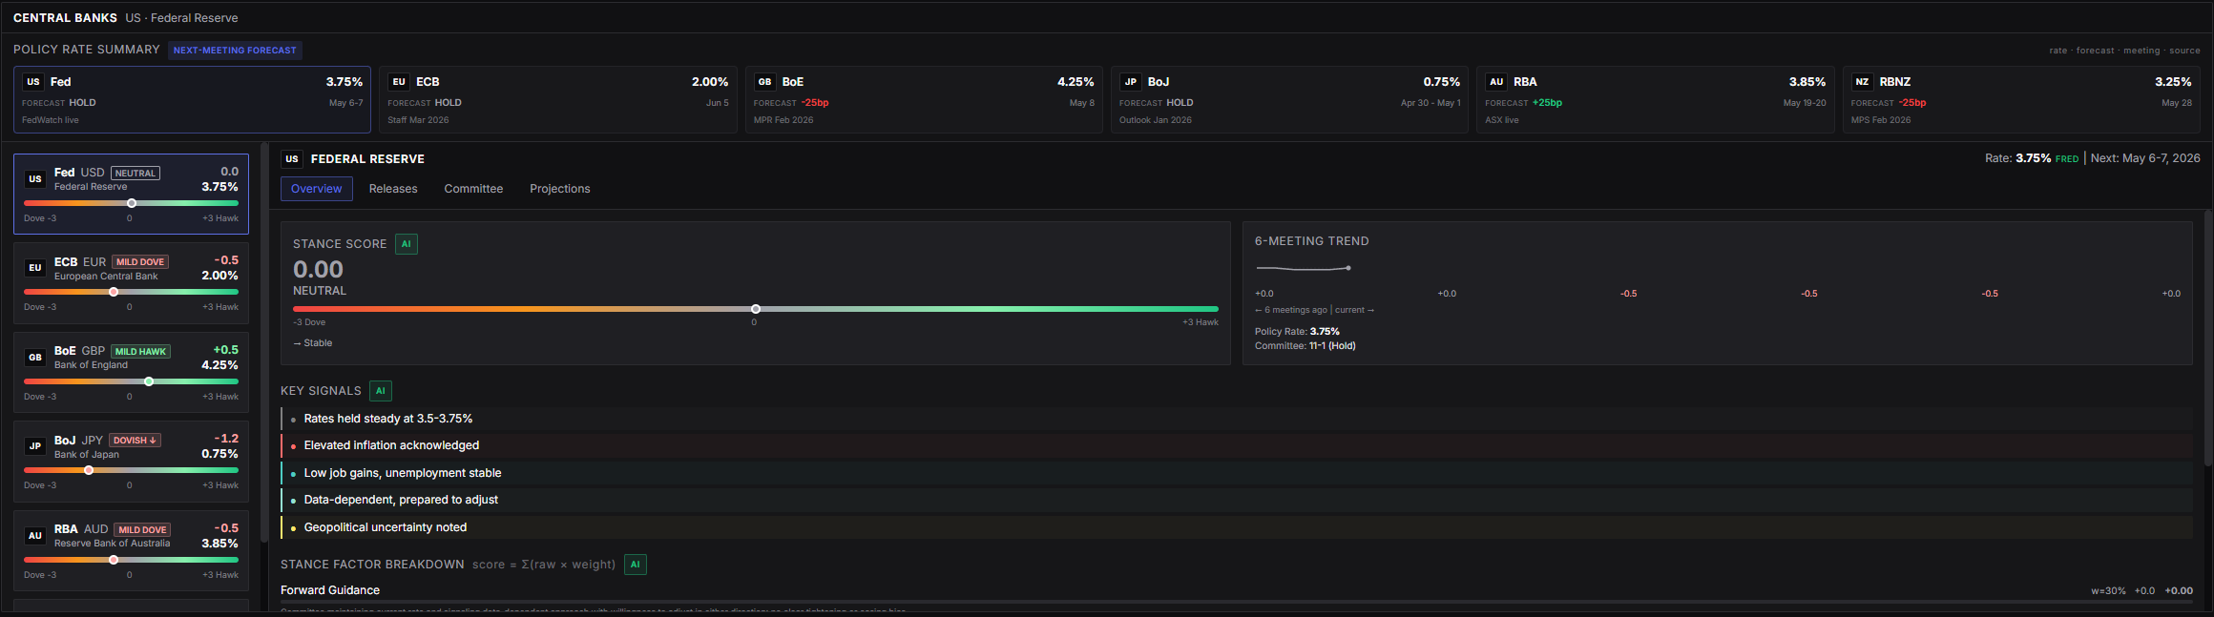Click the main panel vertical scrollbar
2214x617 pixels.
(2208, 339)
